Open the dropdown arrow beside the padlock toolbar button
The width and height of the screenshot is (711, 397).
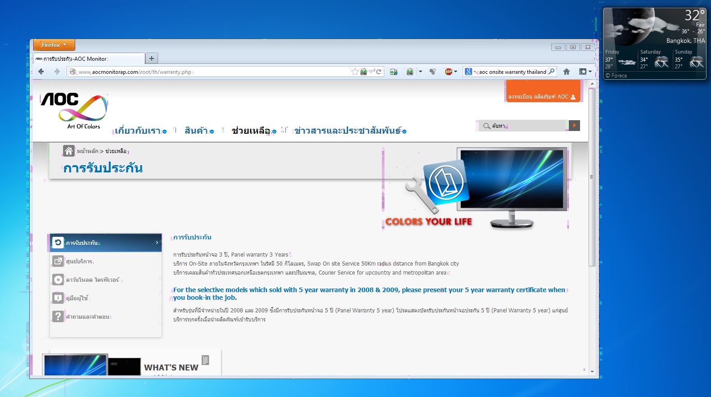click(x=420, y=72)
